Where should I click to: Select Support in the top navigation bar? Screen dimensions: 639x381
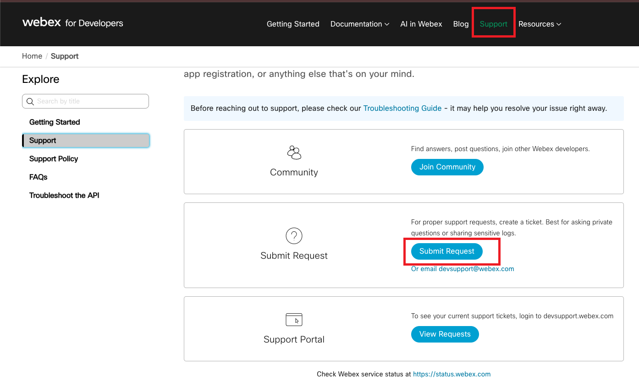[494, 24]
